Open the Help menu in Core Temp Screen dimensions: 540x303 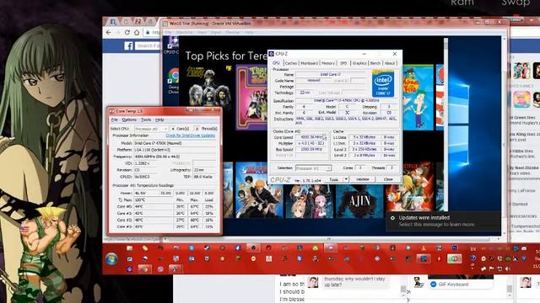tap(159, 120)
